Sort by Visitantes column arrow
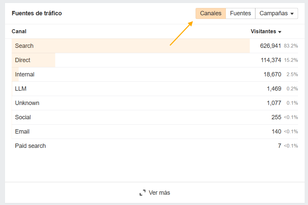The height and width of the screenshot is (205, 308). click(x=280, y=32)
